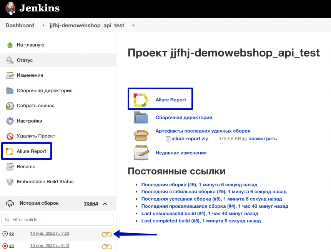Open Настройки in the sidebar
331x252 pixels.
click(30, 121)
